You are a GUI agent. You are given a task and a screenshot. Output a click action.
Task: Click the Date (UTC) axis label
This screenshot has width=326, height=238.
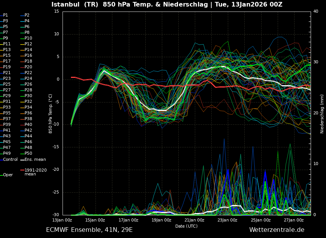pos(186,226)
